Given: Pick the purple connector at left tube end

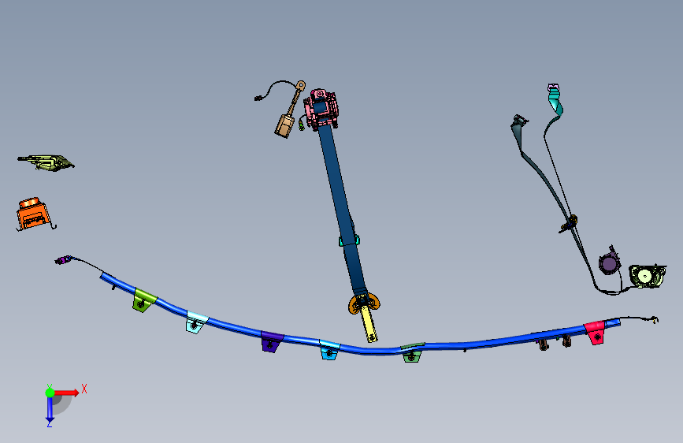Looking at the screenshot, I should tap(64, 260).
